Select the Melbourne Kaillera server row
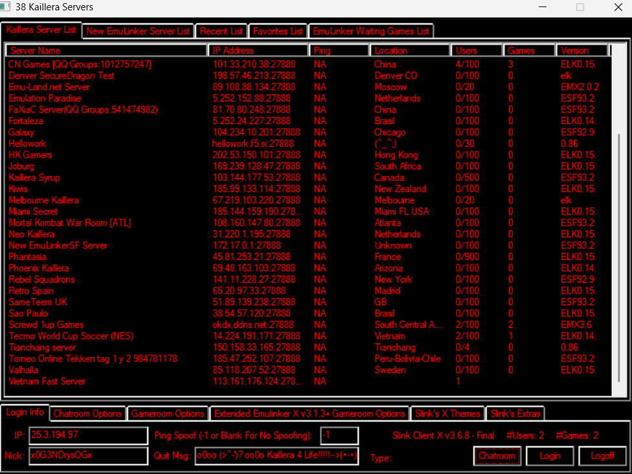 [308, 200]
